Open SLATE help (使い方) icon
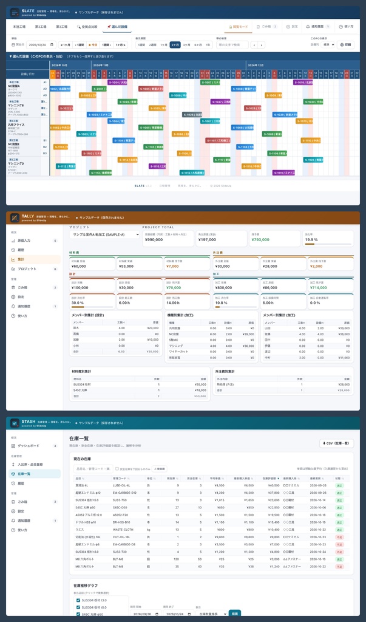 pyautogui.click(x=341, y=27)
